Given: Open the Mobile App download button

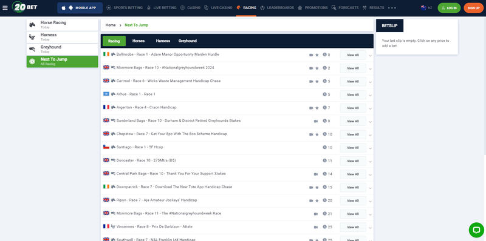Looking at the screenshot, I should click(x=80, y=8).
